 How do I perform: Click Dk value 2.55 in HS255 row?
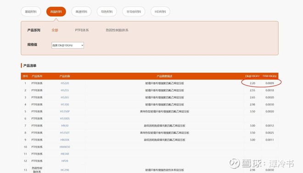tap(252, 90)
